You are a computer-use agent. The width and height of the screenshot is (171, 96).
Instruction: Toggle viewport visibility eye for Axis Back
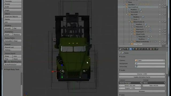coord(160,5)
